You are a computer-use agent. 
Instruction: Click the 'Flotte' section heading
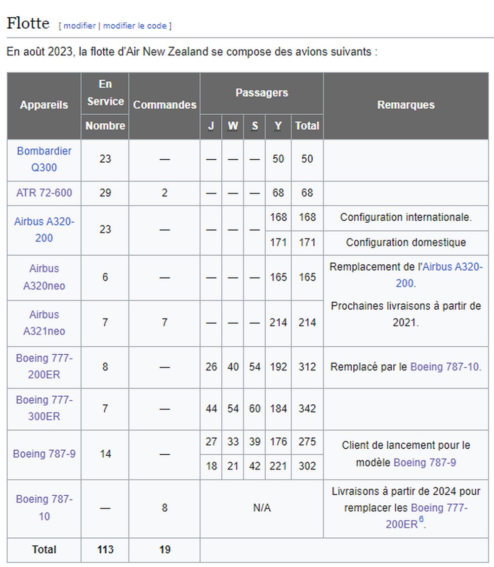(x=28, y=23)
